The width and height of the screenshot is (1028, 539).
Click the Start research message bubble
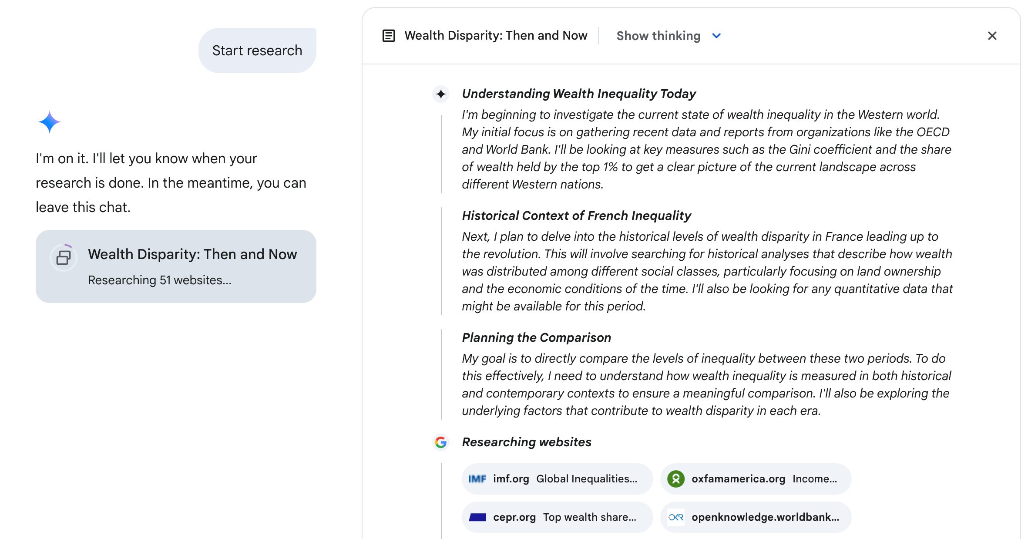(257, 51)
